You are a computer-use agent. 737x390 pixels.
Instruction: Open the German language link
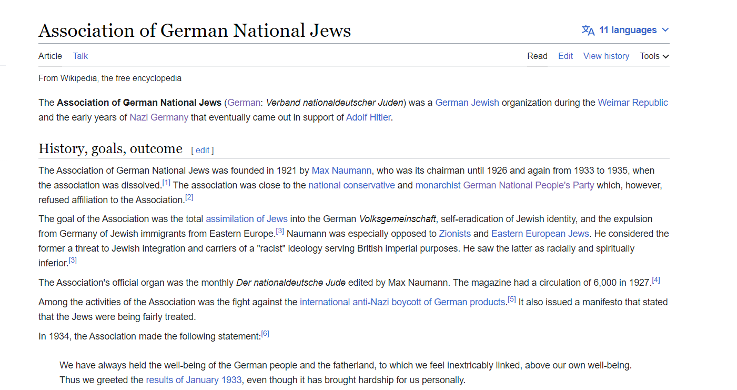(x=244, y=103)
